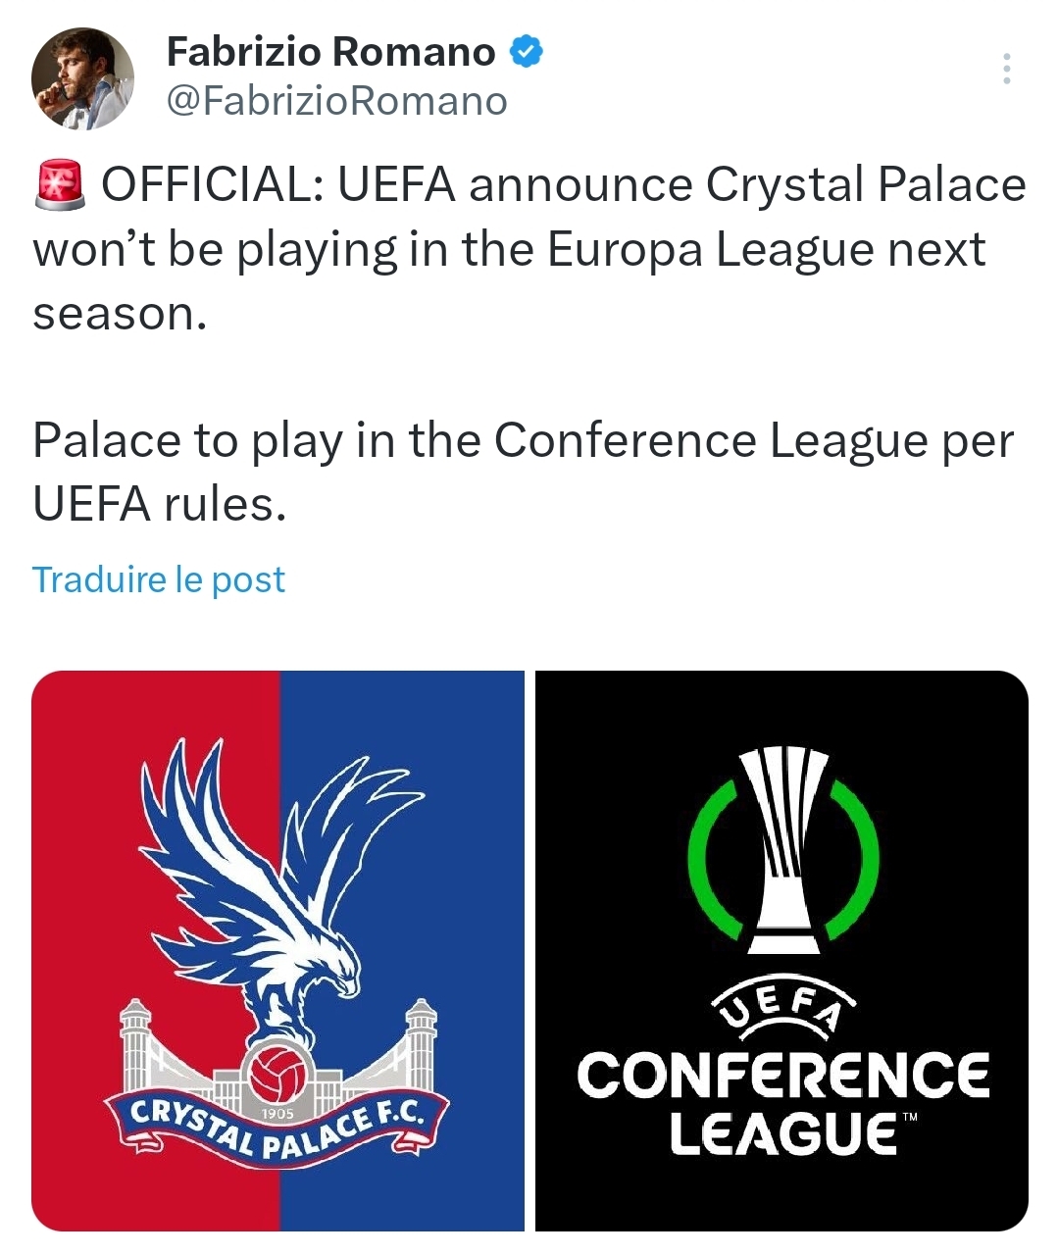This screenshot has height=1255, width=1058.
Task: Click the red siren emoji
Action: point(63,185)
